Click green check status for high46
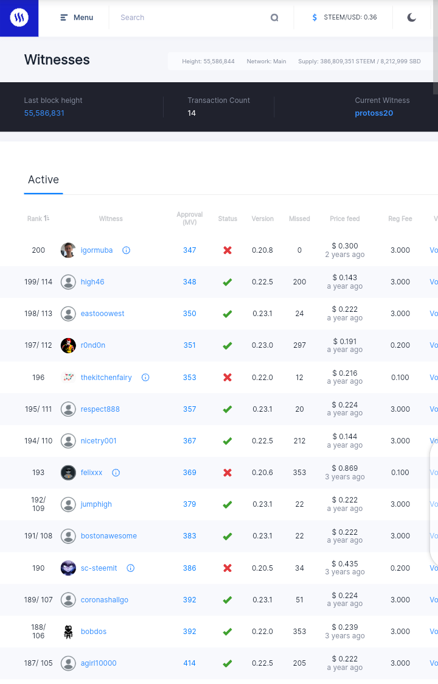Image resolution: width=438 pixels, height=684 pixels. click(228, 282)
